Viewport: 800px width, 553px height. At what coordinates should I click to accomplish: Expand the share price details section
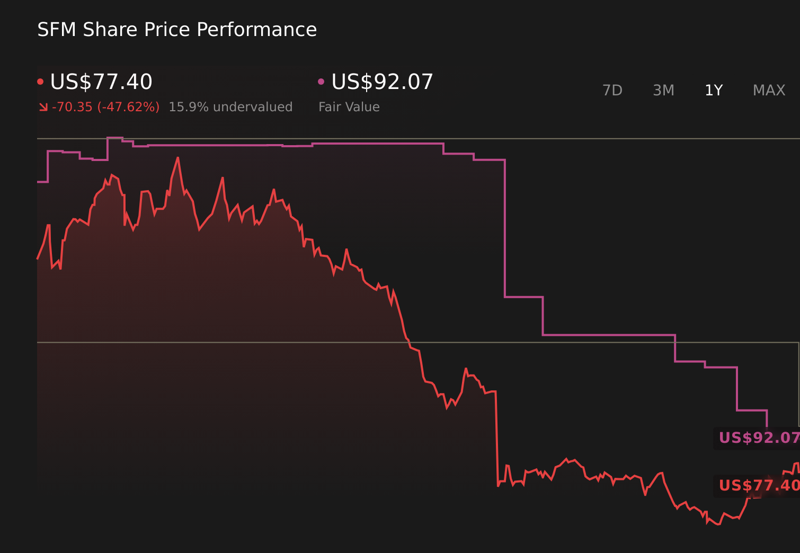[101, 82]
